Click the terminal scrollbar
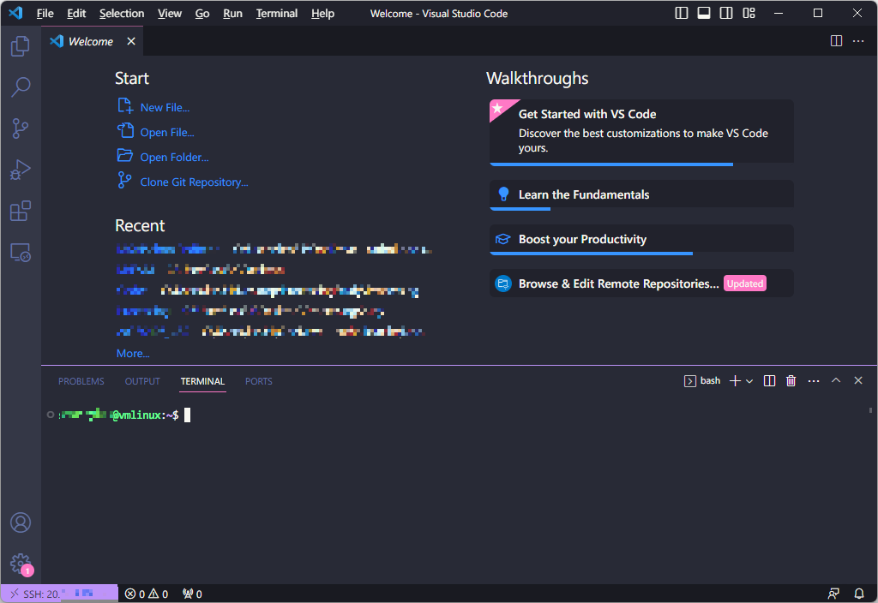878x603 pixels. pyautogui.click(x=870, y=410)
